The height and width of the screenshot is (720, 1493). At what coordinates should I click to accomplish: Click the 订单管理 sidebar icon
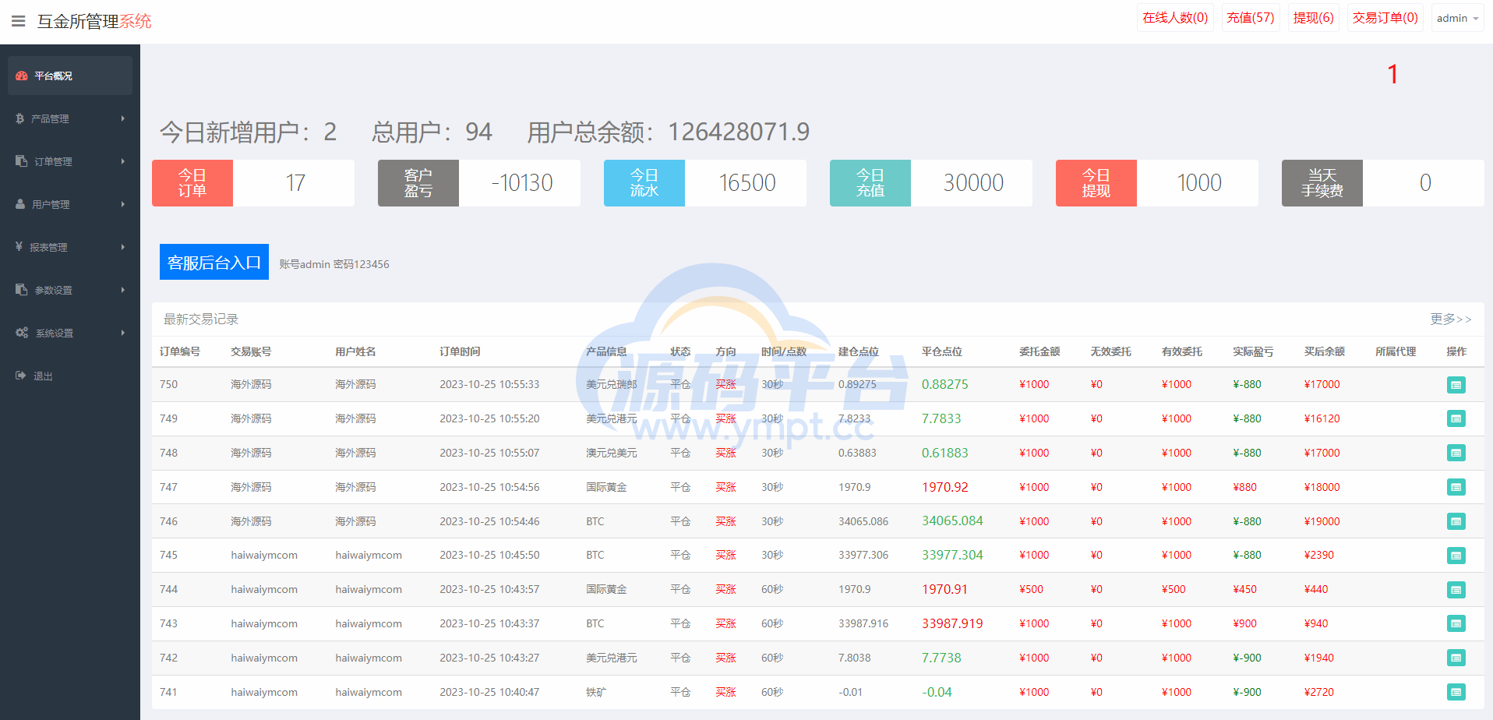coord(22,161)
